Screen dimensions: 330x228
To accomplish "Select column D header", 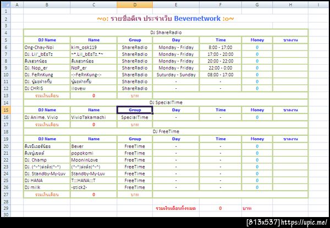I will [135, 4].
